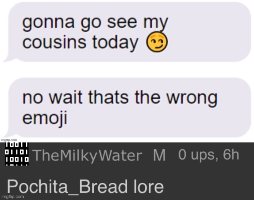Click the imgflip.com watermark in dark comment area
The image size is (254, 200).
[12, 197]
